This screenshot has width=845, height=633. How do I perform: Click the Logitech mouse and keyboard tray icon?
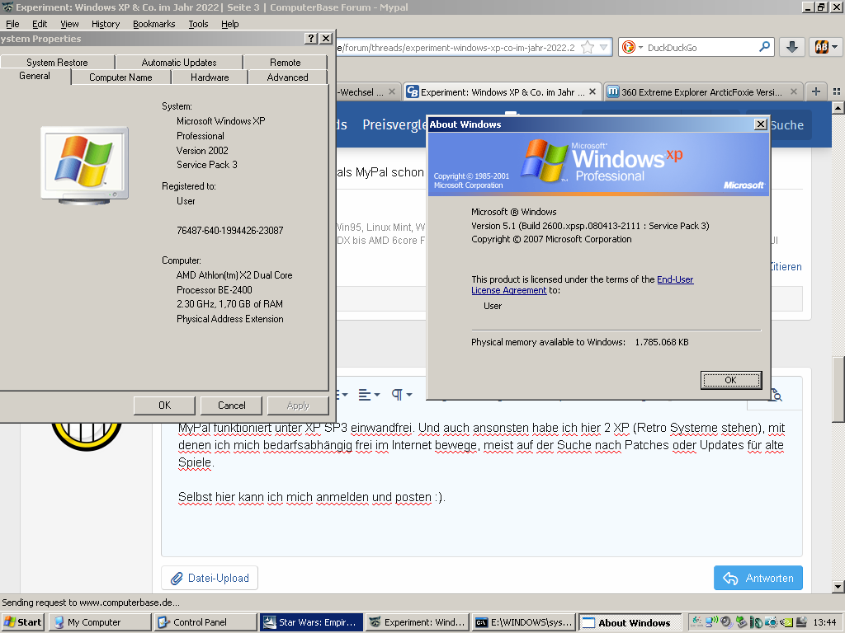[757, 622]
